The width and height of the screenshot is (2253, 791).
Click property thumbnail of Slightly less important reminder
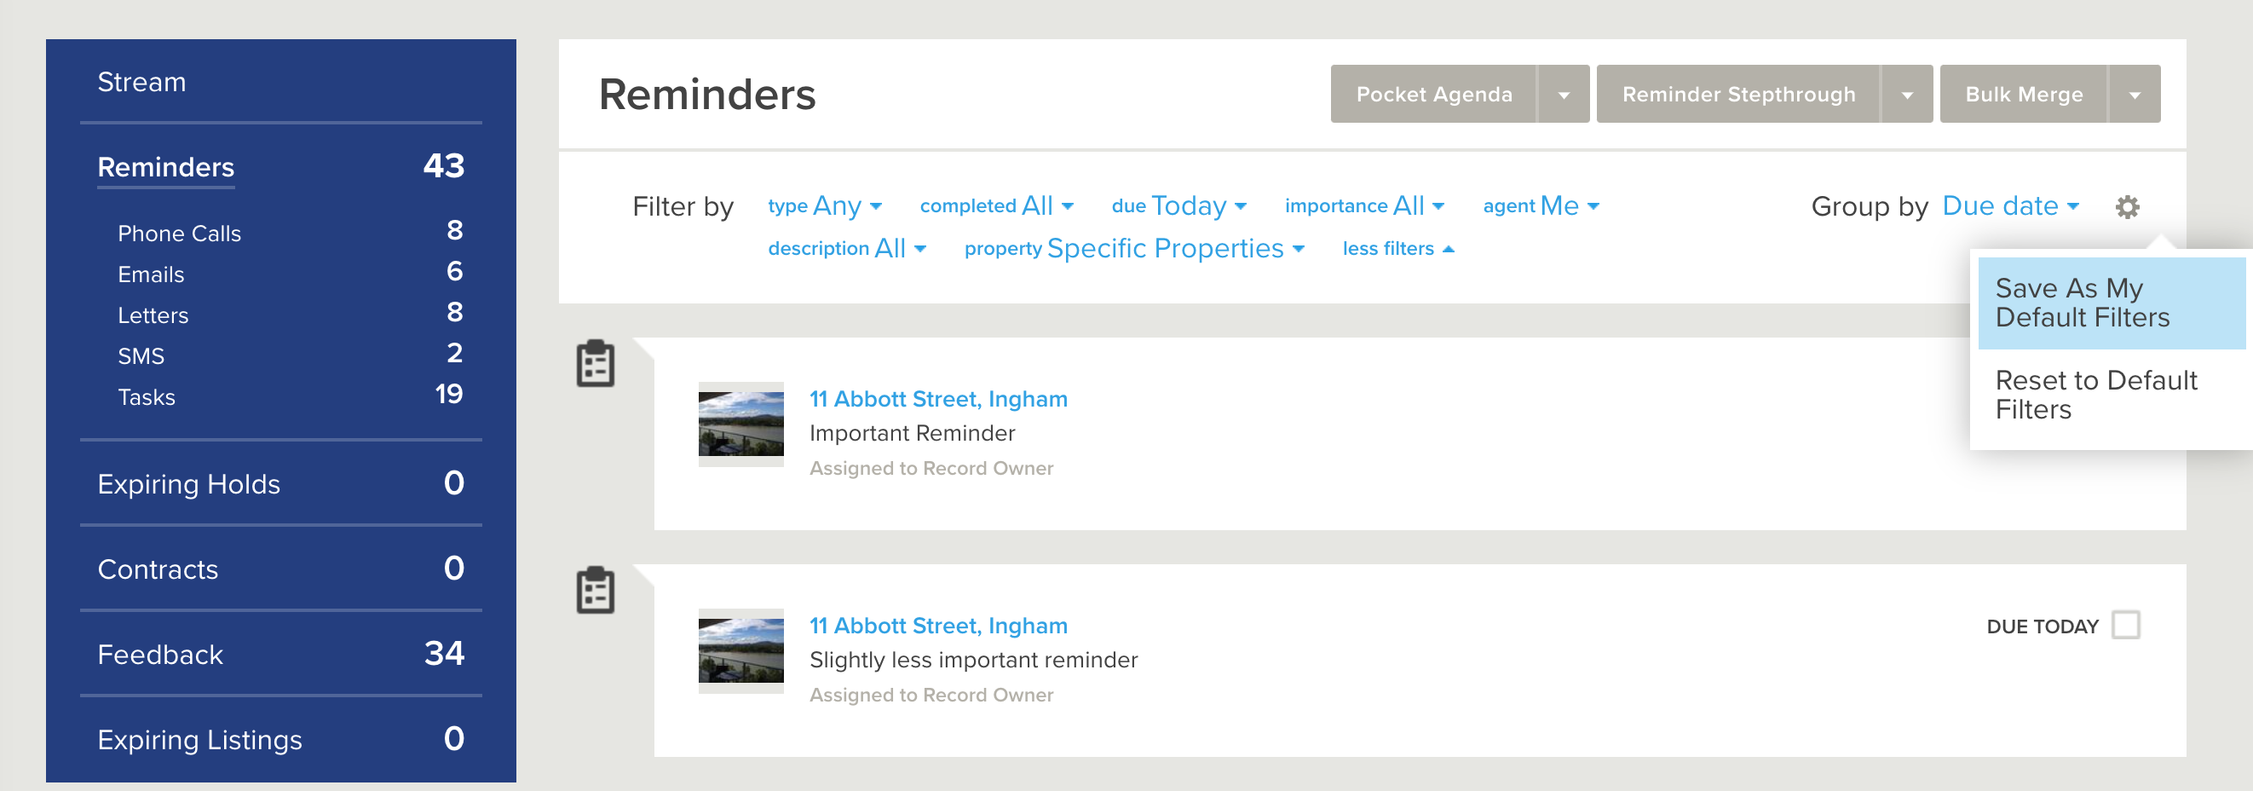point(740,651)
